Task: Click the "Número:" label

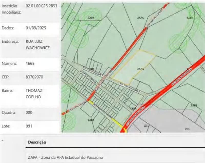Action: click(9, 63)
